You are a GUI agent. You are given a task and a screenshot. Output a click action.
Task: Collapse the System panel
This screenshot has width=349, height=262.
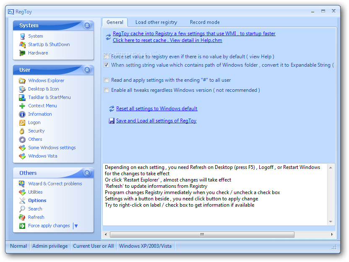tap(87, 25)
